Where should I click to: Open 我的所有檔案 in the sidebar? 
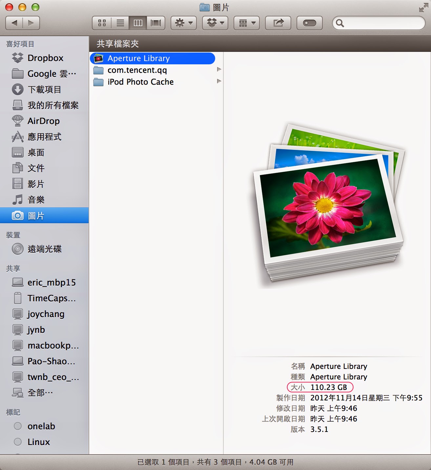coord(44,105)
